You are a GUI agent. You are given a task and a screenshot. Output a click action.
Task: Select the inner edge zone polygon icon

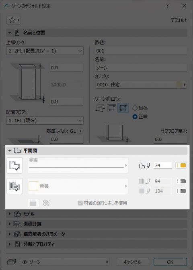pos(111,108)
